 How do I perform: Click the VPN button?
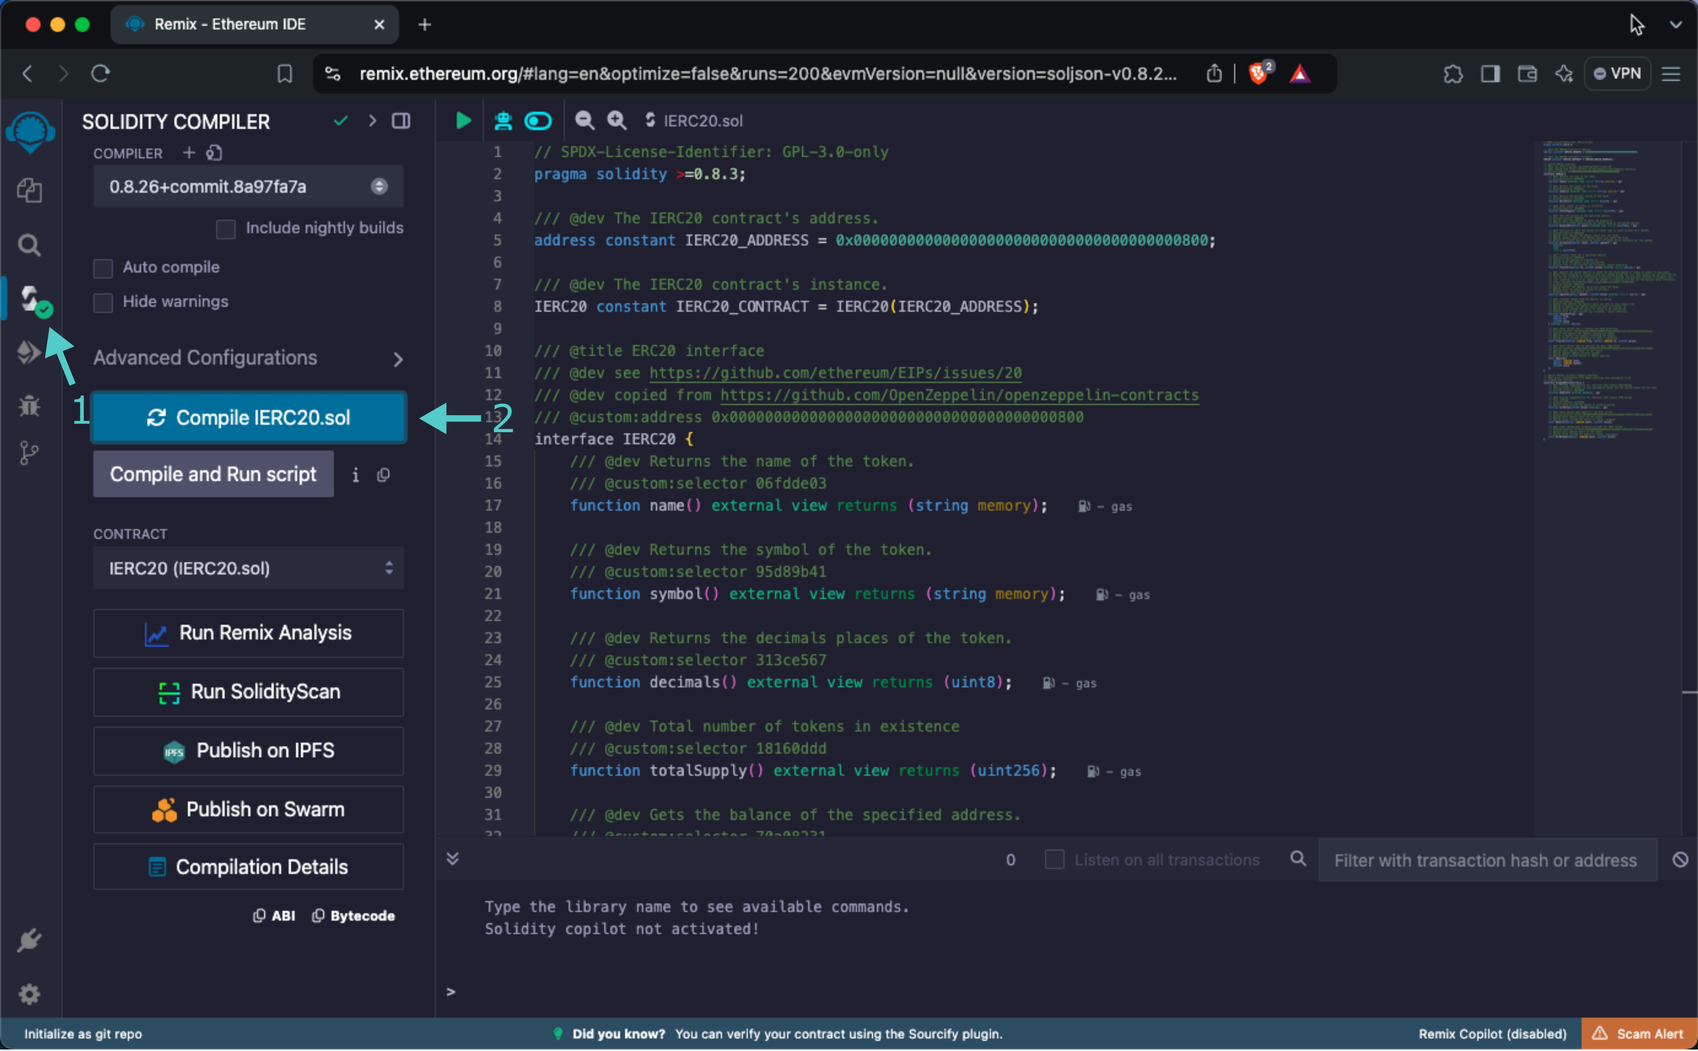pyautogui.click(x=1617, y=74)
